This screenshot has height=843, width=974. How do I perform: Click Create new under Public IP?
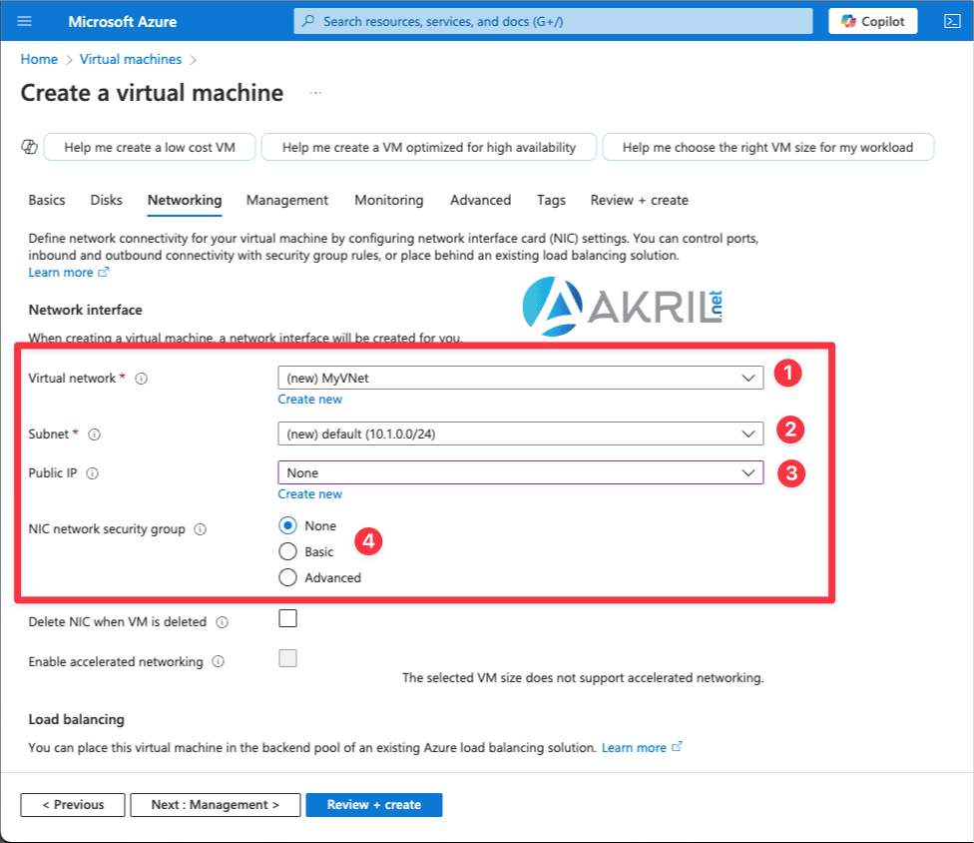pos(309,494)
